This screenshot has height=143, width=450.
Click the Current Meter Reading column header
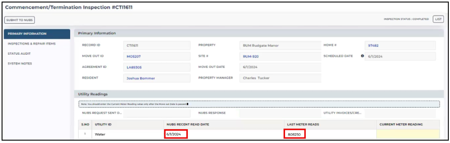click(x=408, y=124)
